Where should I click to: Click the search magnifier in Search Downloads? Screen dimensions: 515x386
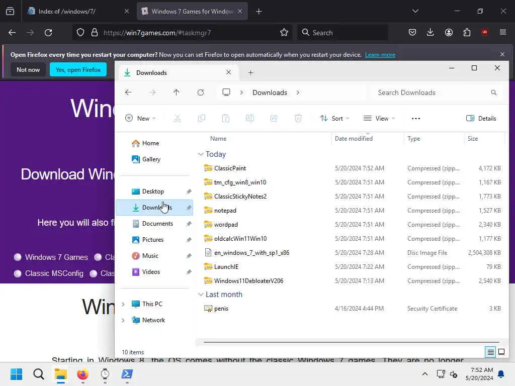pos(494,92)
